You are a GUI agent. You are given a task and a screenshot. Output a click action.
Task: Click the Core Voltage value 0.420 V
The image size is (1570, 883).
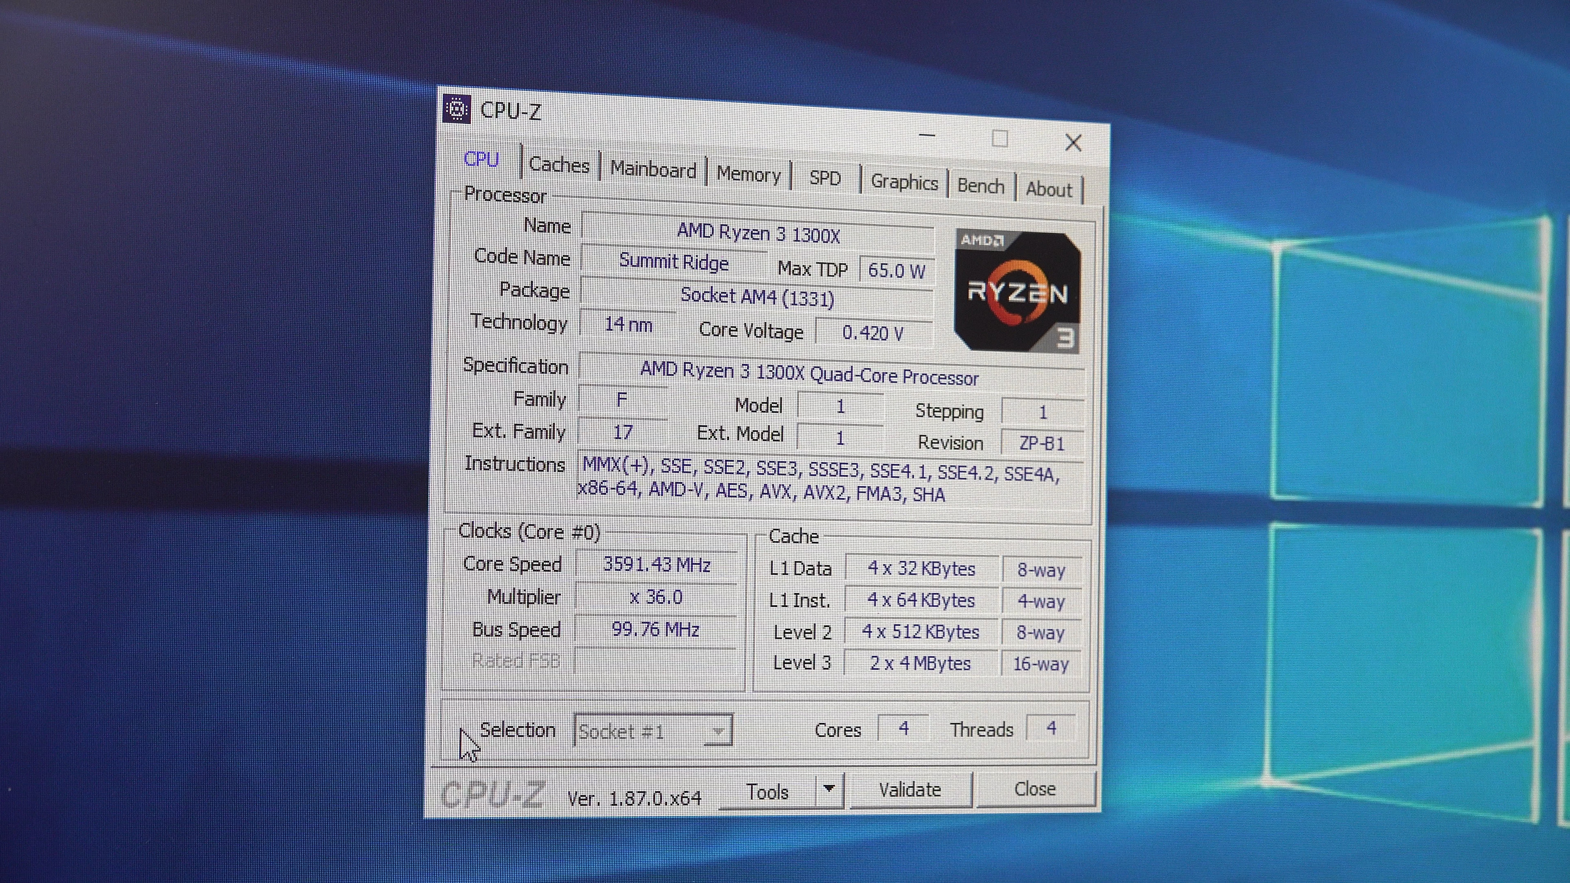pos(873,333)
